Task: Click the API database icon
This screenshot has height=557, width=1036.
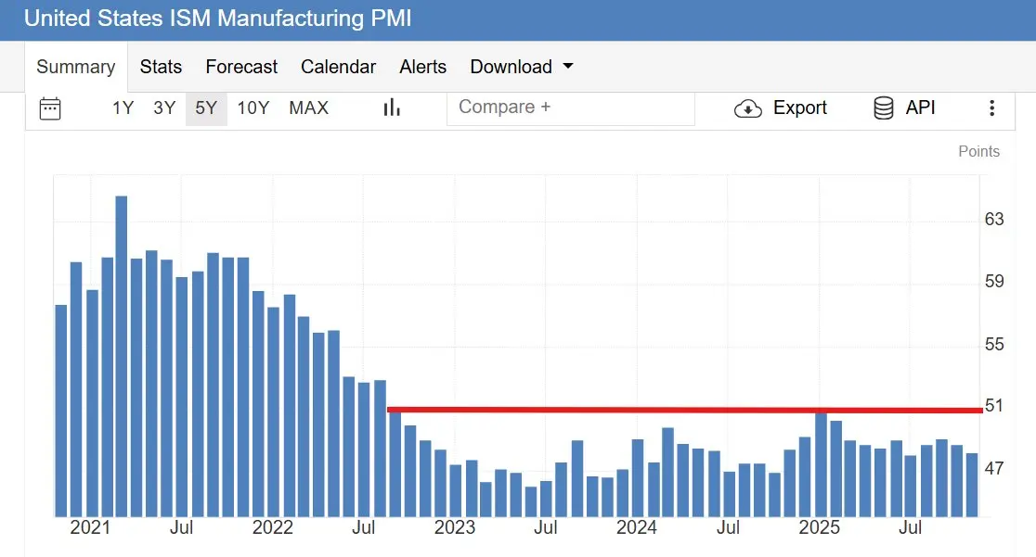Action: point(884,108)
